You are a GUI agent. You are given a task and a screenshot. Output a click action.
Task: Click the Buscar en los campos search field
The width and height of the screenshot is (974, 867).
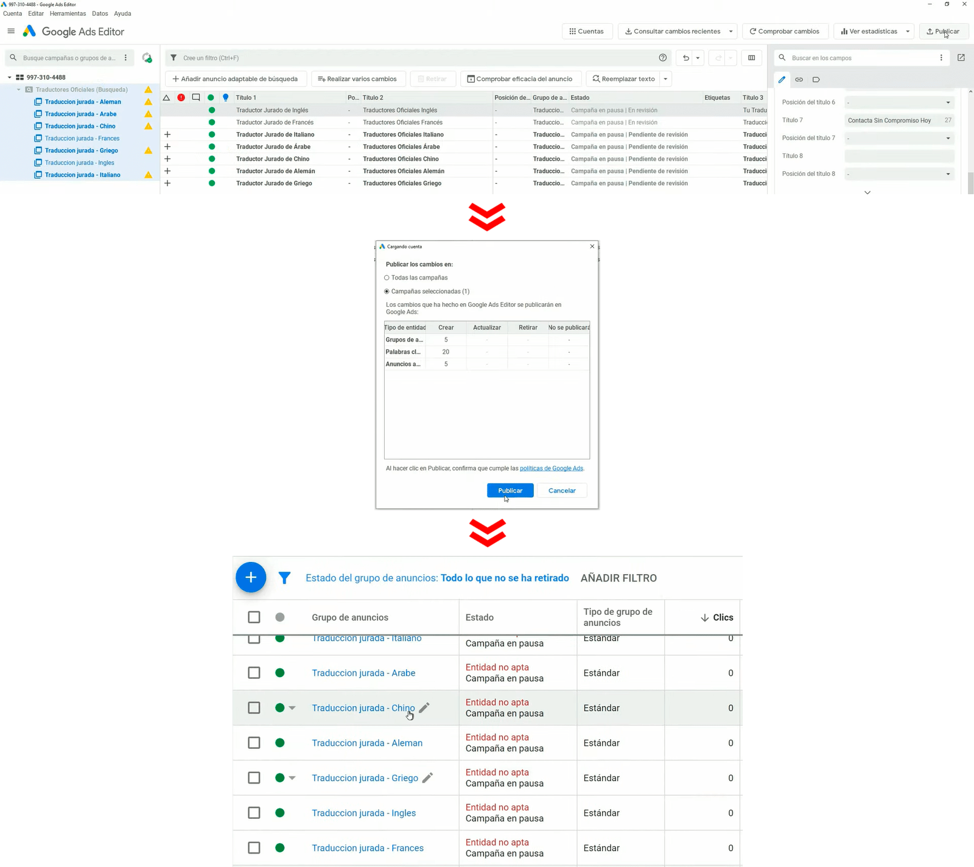point(861,58)
